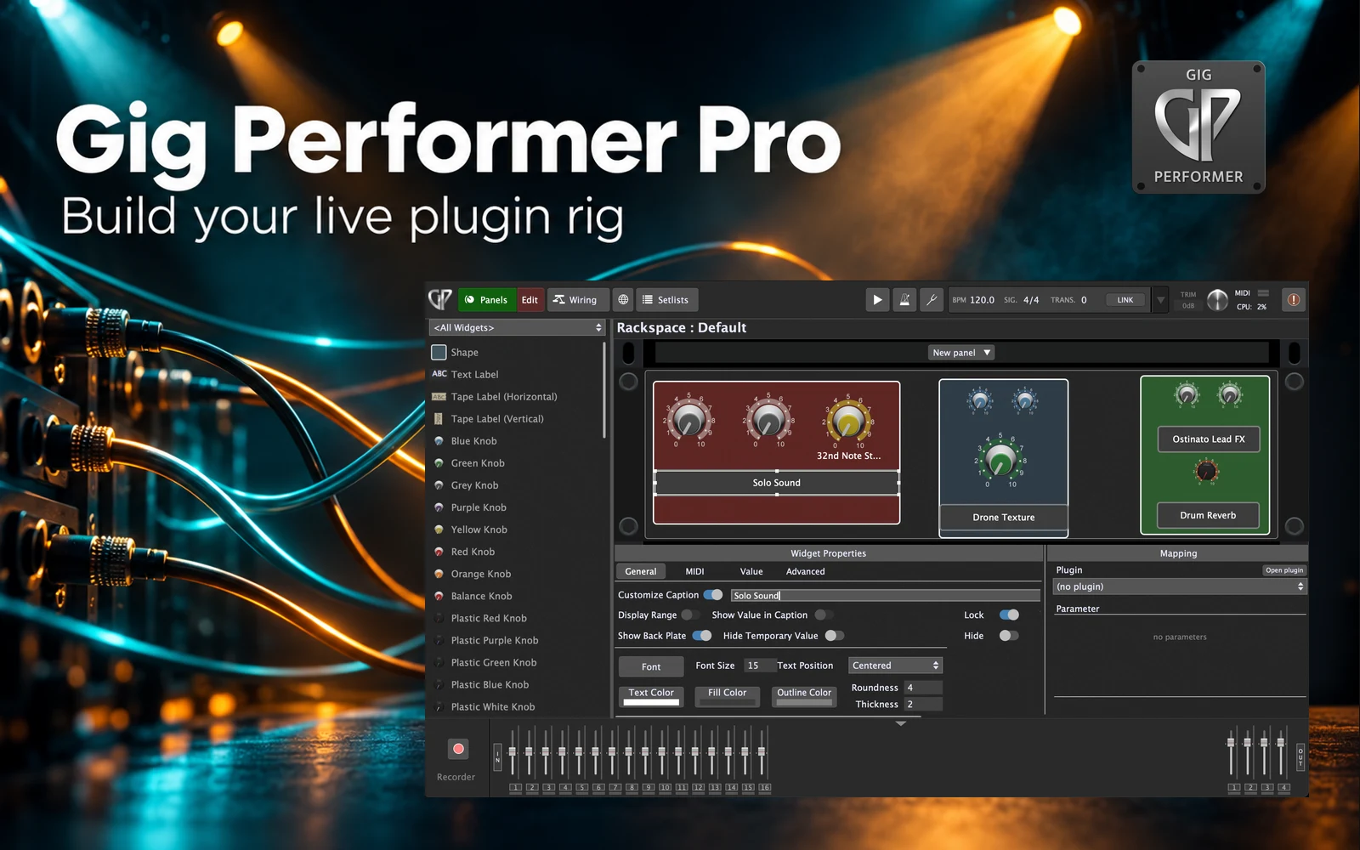
Task: Open the New panel dropdown
Action: click(960, 352)
